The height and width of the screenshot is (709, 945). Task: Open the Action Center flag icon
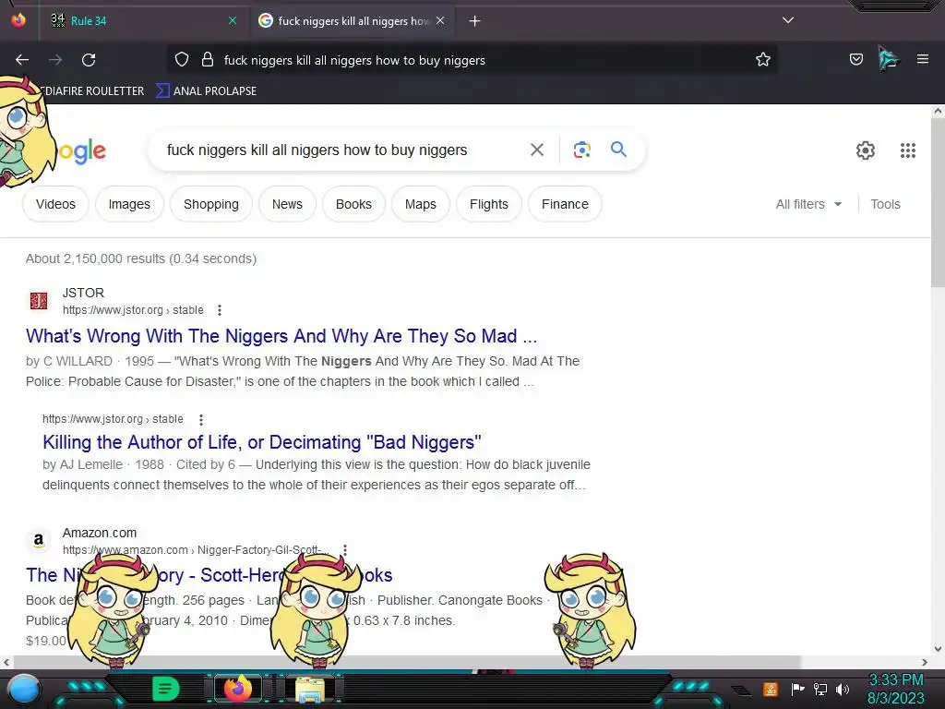click(796, 689)
